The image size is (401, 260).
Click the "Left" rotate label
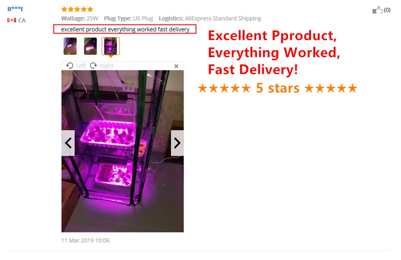(x=81, y=66)
